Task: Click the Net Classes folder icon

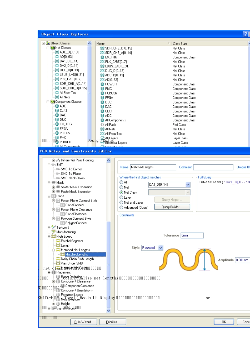Action: pos(53,48)
